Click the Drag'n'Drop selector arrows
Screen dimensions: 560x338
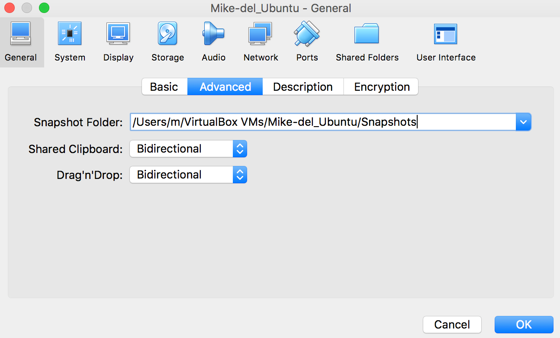[240, 175]
